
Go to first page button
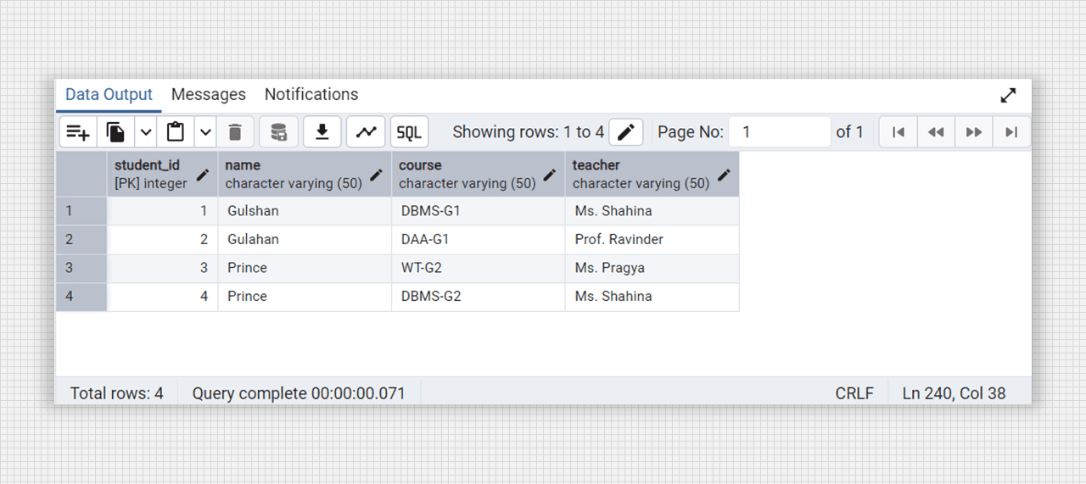click(x=898, y=132)
